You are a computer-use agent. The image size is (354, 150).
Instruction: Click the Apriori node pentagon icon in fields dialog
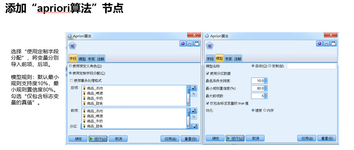tap(72, 46)
